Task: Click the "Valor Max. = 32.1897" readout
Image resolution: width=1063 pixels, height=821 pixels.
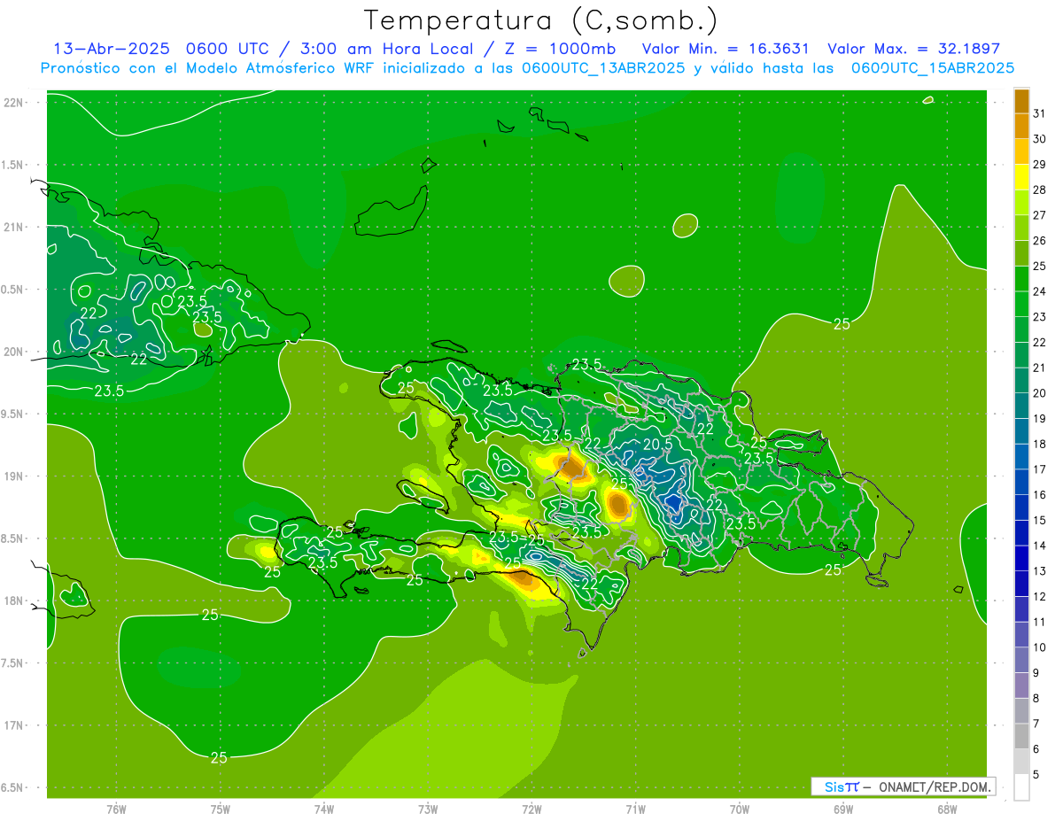Action: [x=913, y=49]
